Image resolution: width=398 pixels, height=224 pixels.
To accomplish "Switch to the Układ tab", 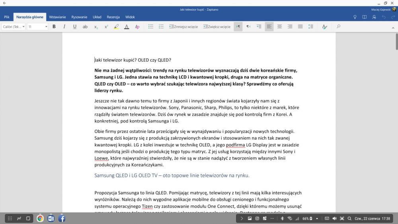I will 97,17.
